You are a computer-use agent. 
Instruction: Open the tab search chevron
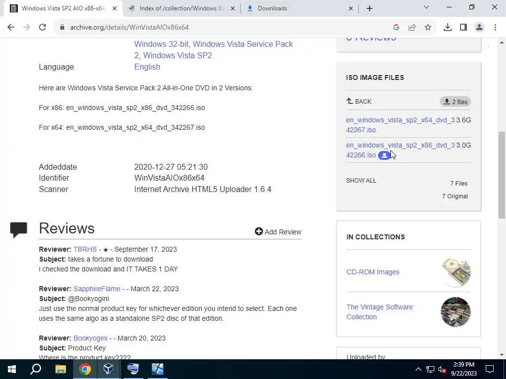pos(426,7)
